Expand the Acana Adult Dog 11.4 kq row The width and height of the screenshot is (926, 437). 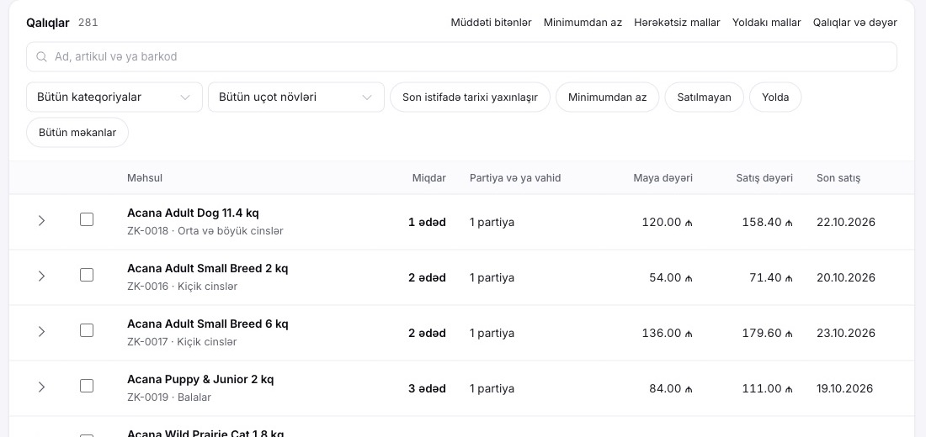(41, 220)
